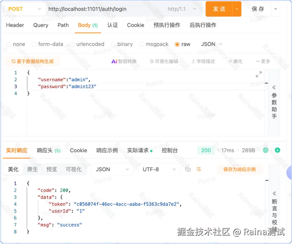Viewport: 292px width, 244px height.
Task: Select the 可视化 visual view mode
Action: 73,169
